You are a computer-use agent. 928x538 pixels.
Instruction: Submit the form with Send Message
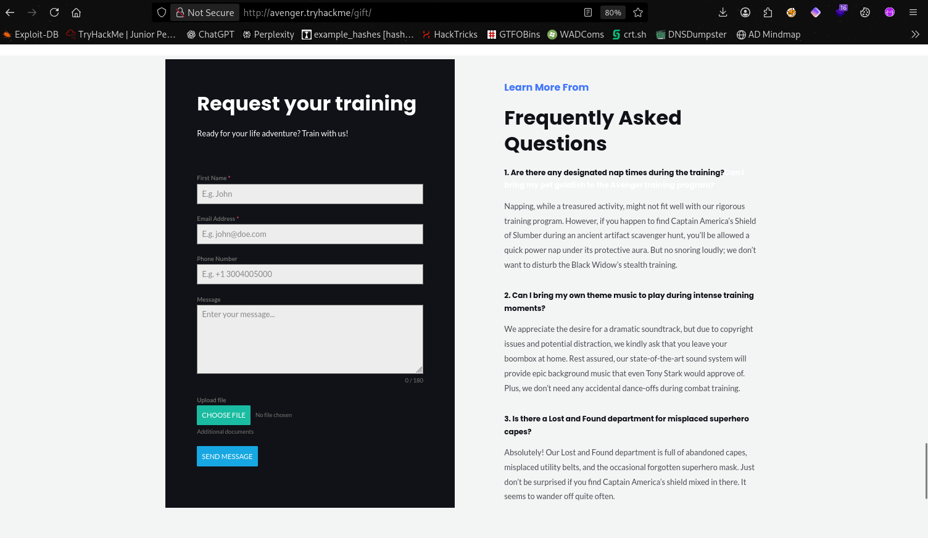coord(227,457)
